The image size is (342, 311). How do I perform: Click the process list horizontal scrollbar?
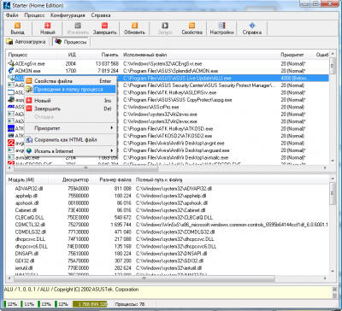pyautogui.click(x=168, y=167)
